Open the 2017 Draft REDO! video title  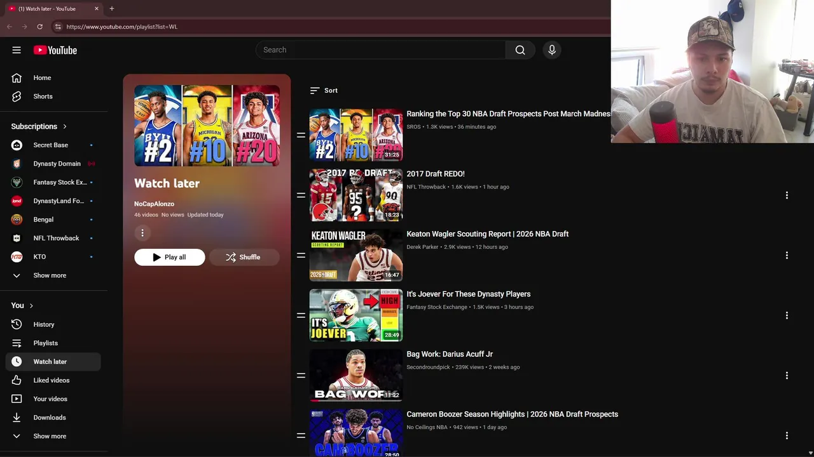(436, 174)
